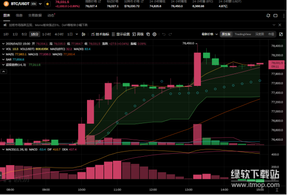
Task: Collapse the SAR indicator row chevron
Action: pyautogui.click(x=3, y=59)
